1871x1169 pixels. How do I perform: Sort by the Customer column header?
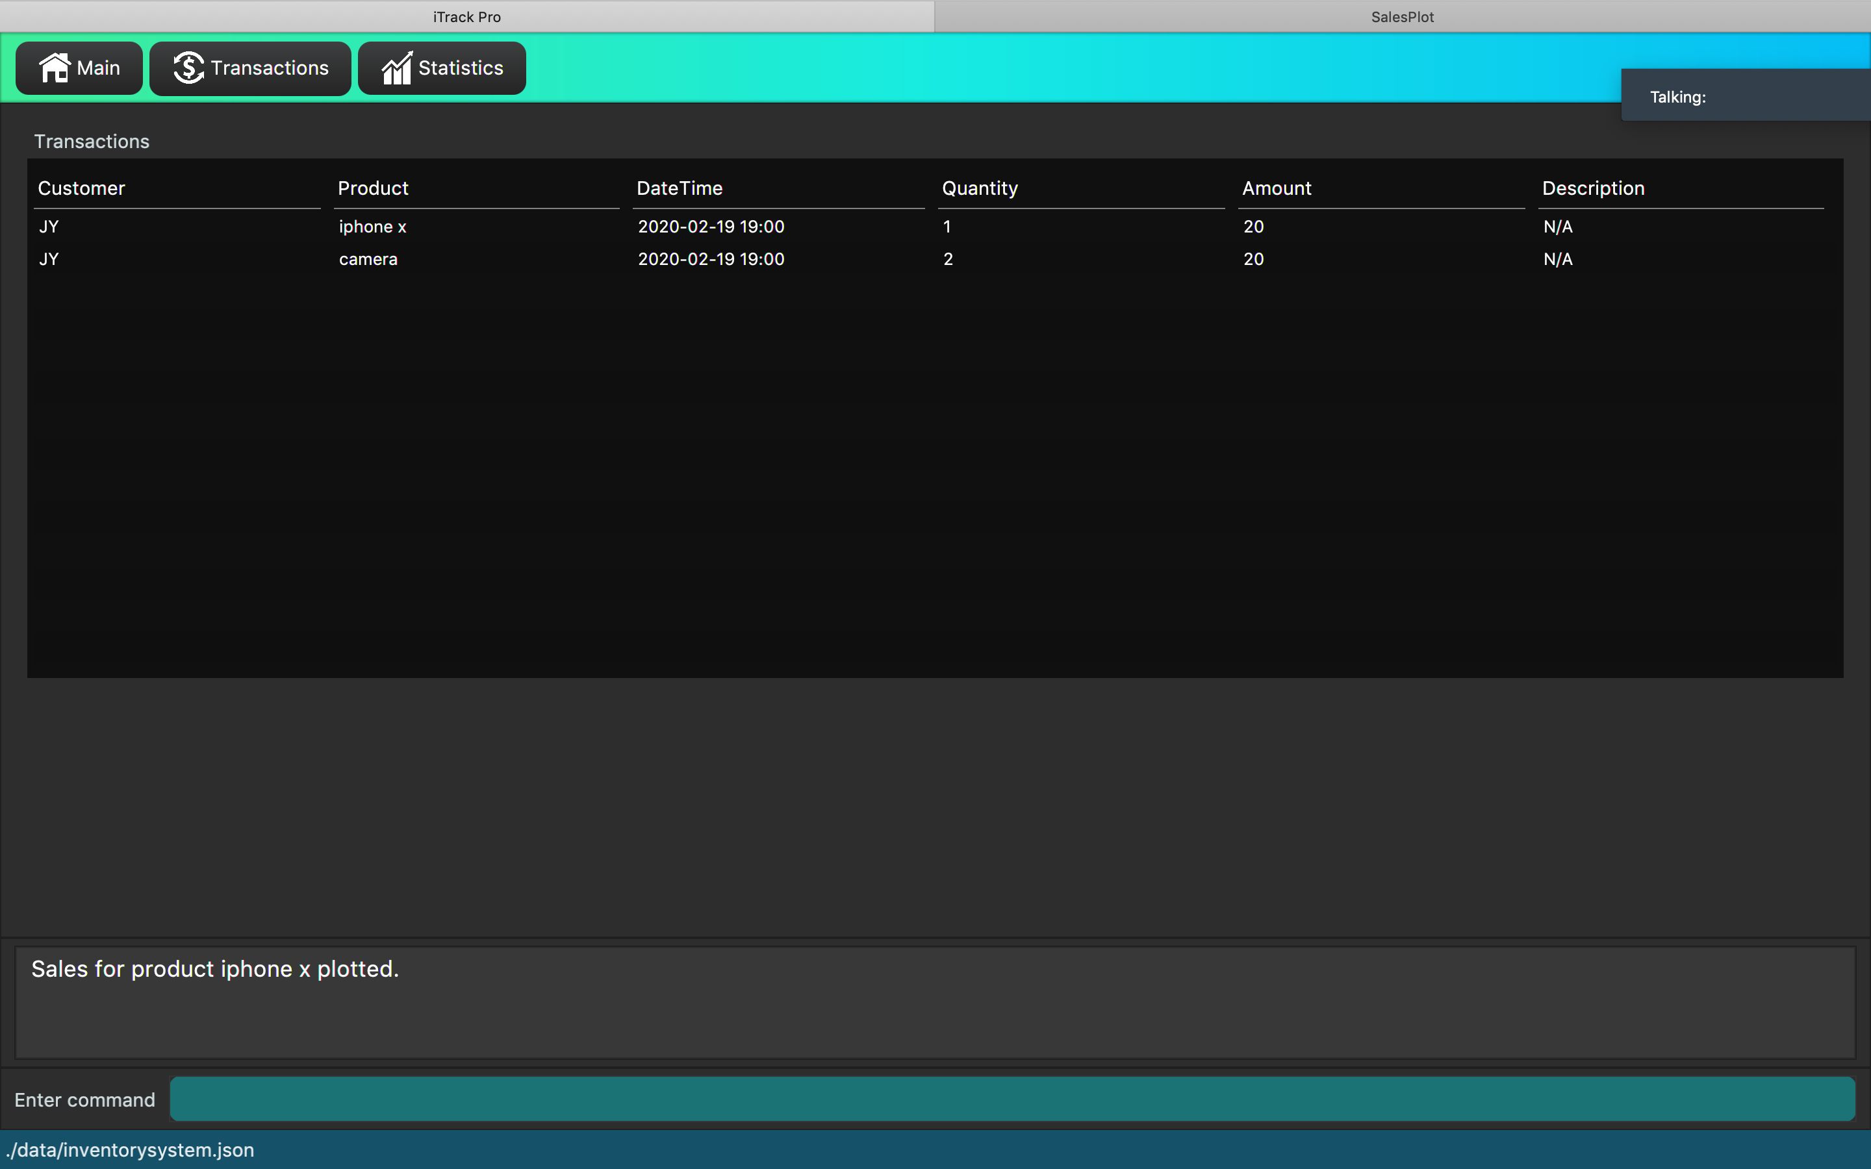point(81,188)
